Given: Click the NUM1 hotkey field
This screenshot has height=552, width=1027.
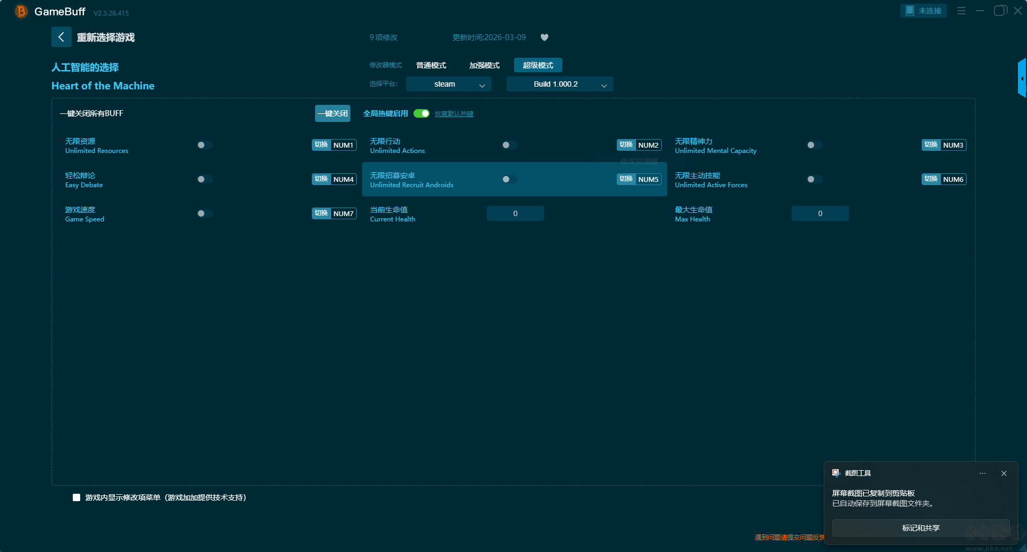Looking at the screenshot, I should point(343,145).
